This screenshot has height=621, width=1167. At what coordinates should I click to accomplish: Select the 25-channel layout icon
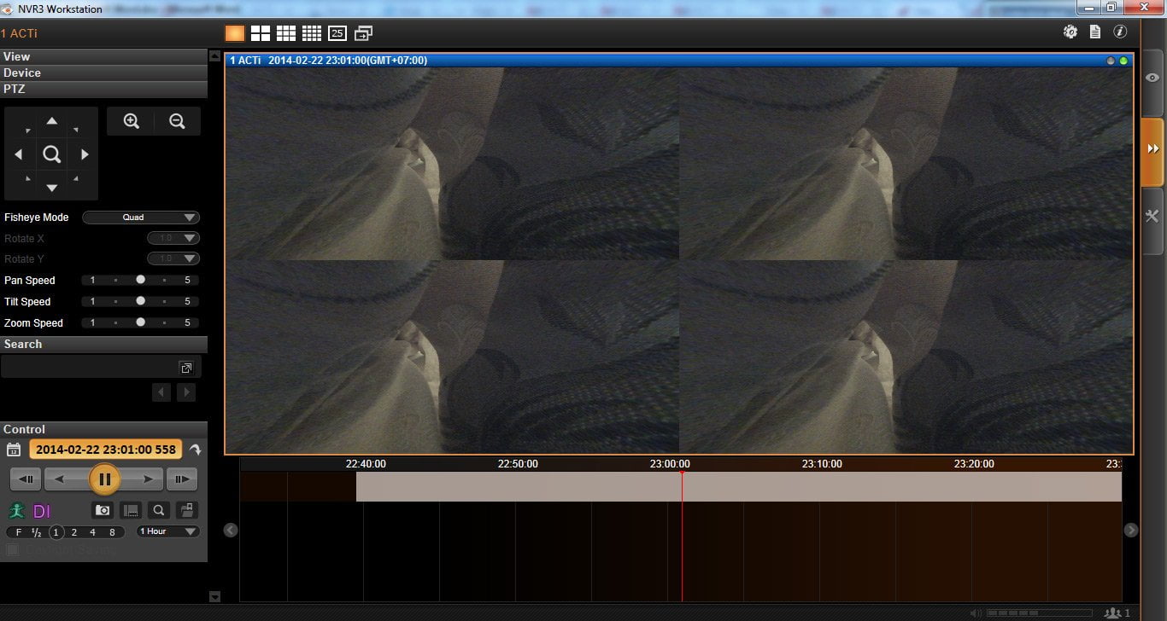tap(337, 33)
